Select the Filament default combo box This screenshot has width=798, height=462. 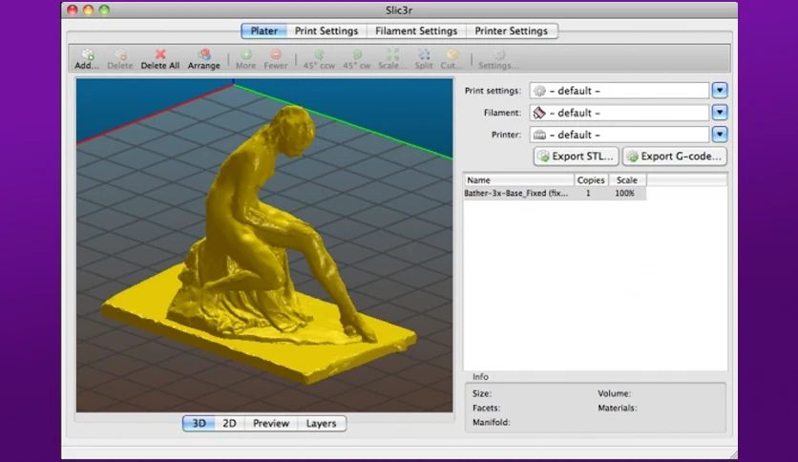pyautogui.click(x=619, y=113)
